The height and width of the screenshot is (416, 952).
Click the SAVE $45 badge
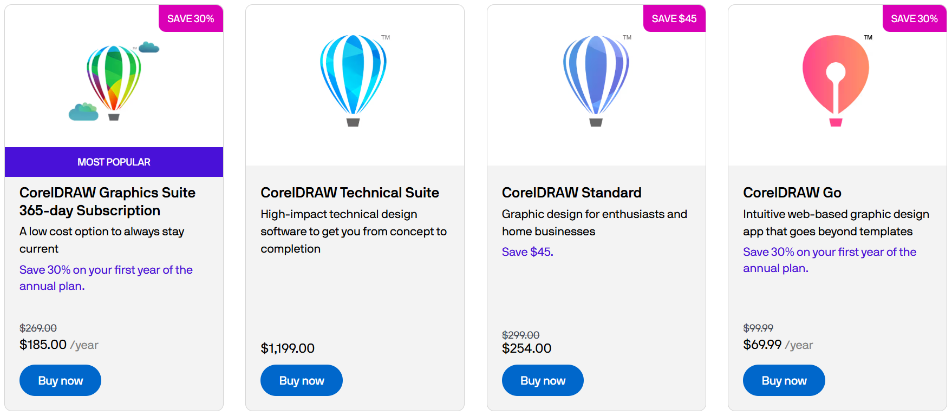pyautogui.click(x=674, y=18)
